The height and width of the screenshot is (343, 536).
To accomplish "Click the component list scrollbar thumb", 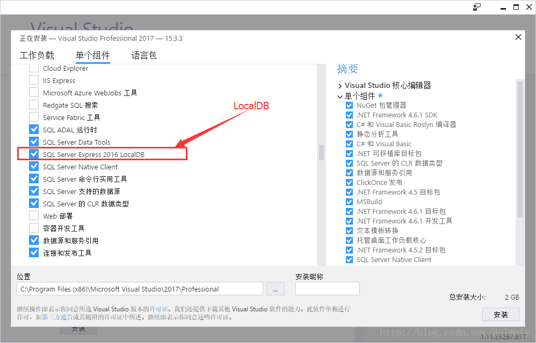I will pyautogui.click(x=321, y=152).
